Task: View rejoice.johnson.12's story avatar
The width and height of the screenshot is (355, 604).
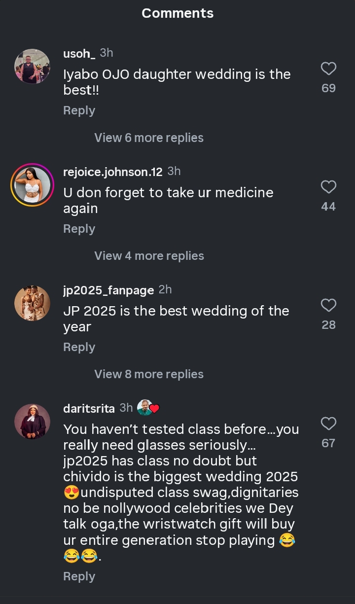Action: click(32, 185)
